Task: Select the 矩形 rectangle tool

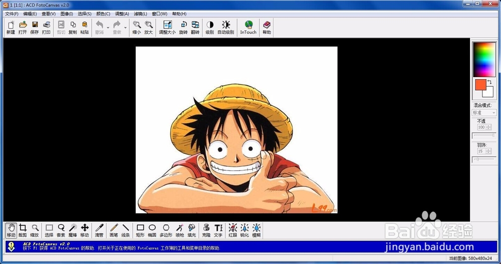Action: pyautogui.click(x=140, y=230)
